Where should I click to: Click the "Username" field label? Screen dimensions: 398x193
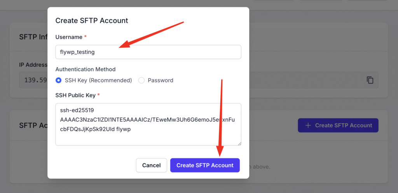[69, 37]
